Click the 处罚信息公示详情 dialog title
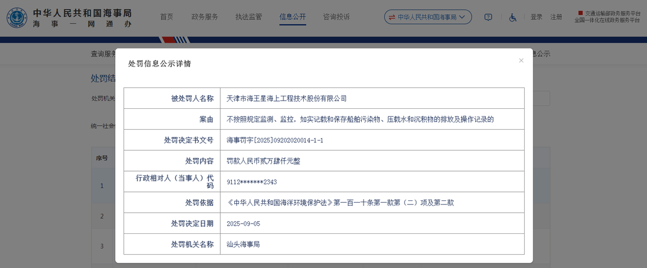Image resolution: width=647 pixels, height=268 pixels. (x=159, y=63)
